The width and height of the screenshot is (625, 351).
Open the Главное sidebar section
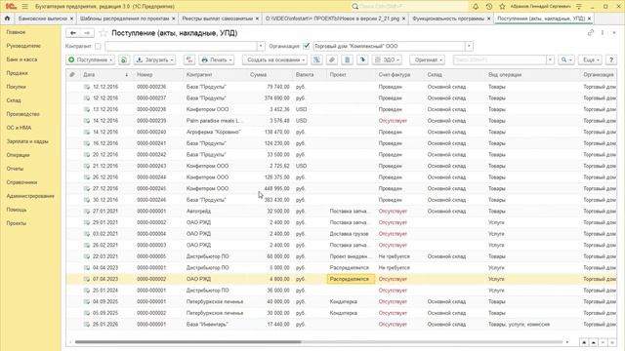[16, 32]
